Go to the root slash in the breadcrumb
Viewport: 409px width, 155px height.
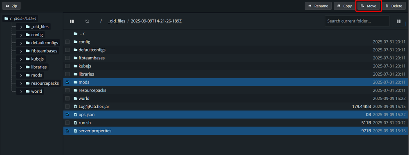(101, 21)
